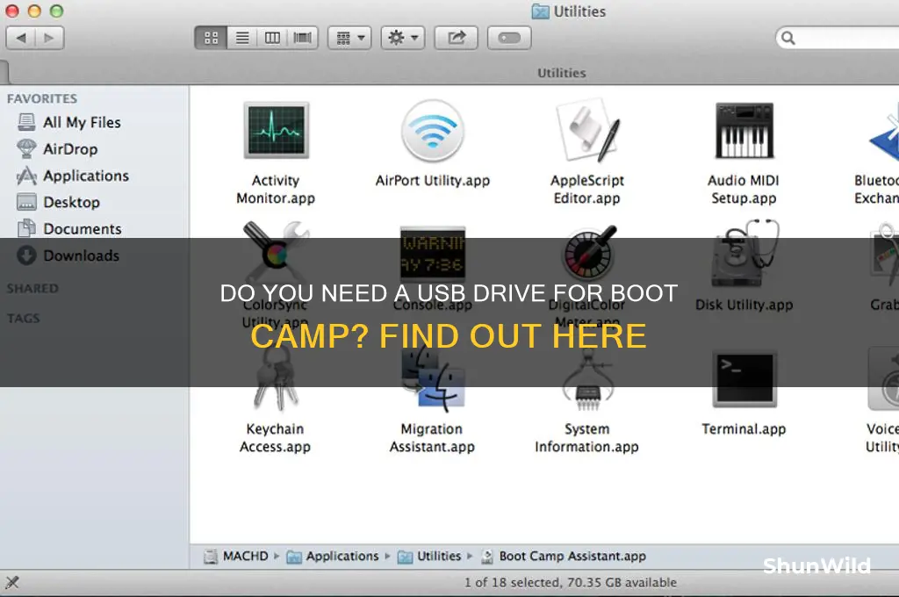Select AppleScript Editor.app icon

[x=587, y=130]
